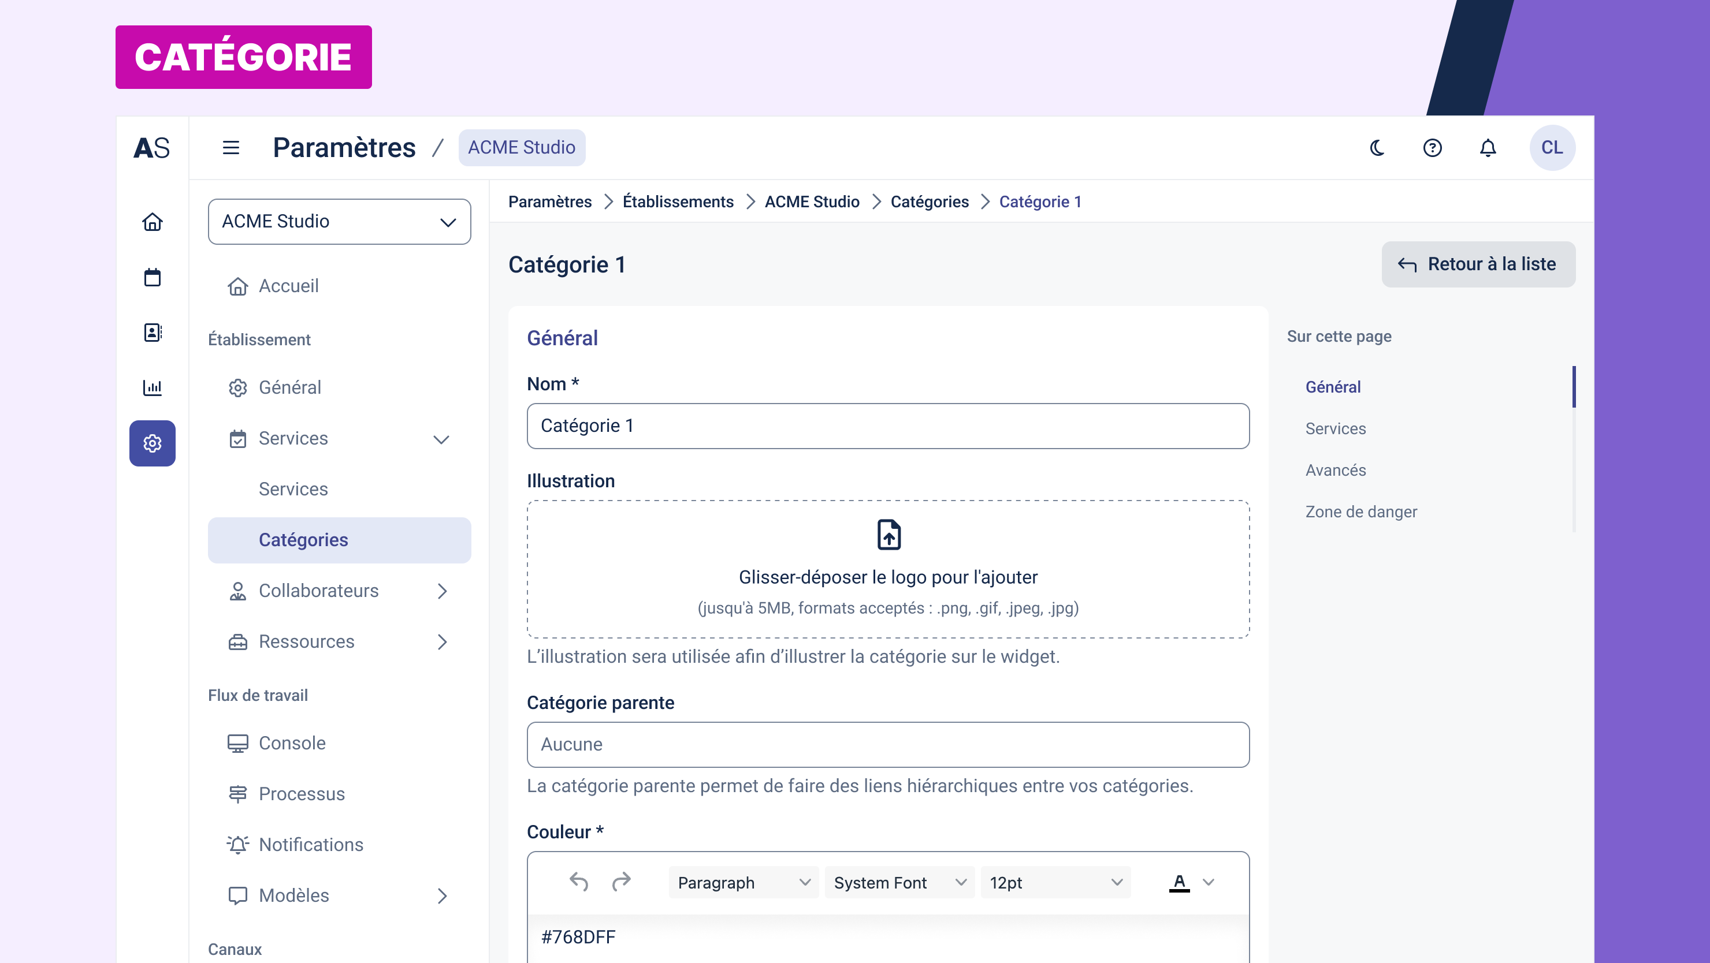Open the System Font dropdown
This screenshot has width=1710, height=963.
tap(899, 883)
